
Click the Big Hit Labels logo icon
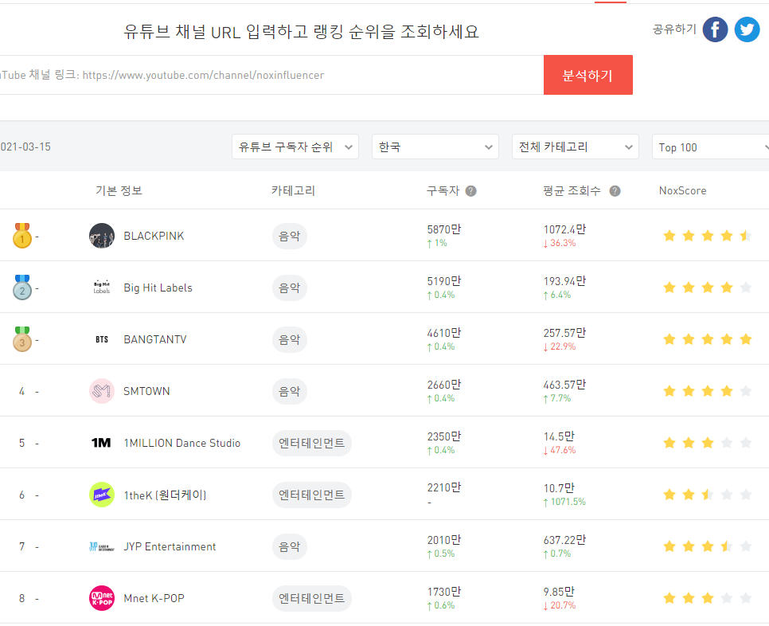click(102, 288)
